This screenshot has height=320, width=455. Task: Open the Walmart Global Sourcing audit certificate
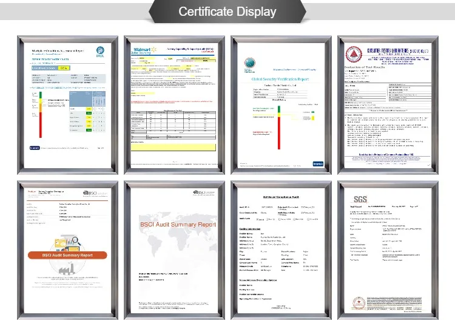174,105
